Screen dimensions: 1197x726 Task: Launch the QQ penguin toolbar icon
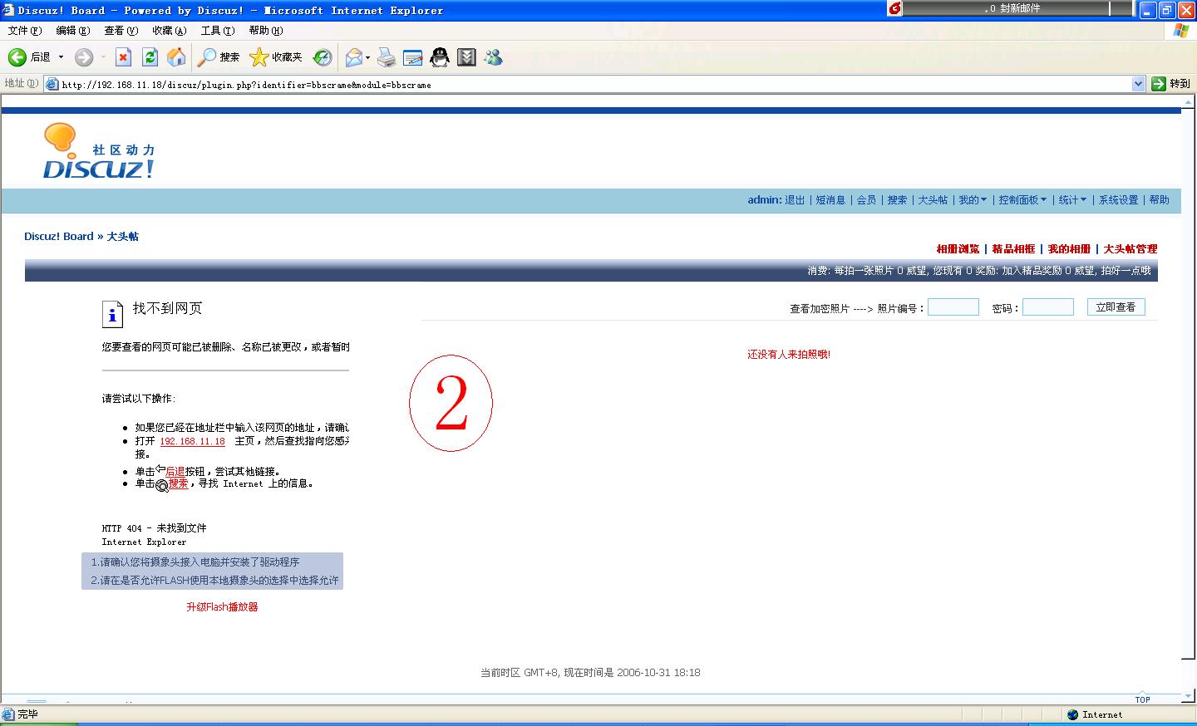coord(440,57)
